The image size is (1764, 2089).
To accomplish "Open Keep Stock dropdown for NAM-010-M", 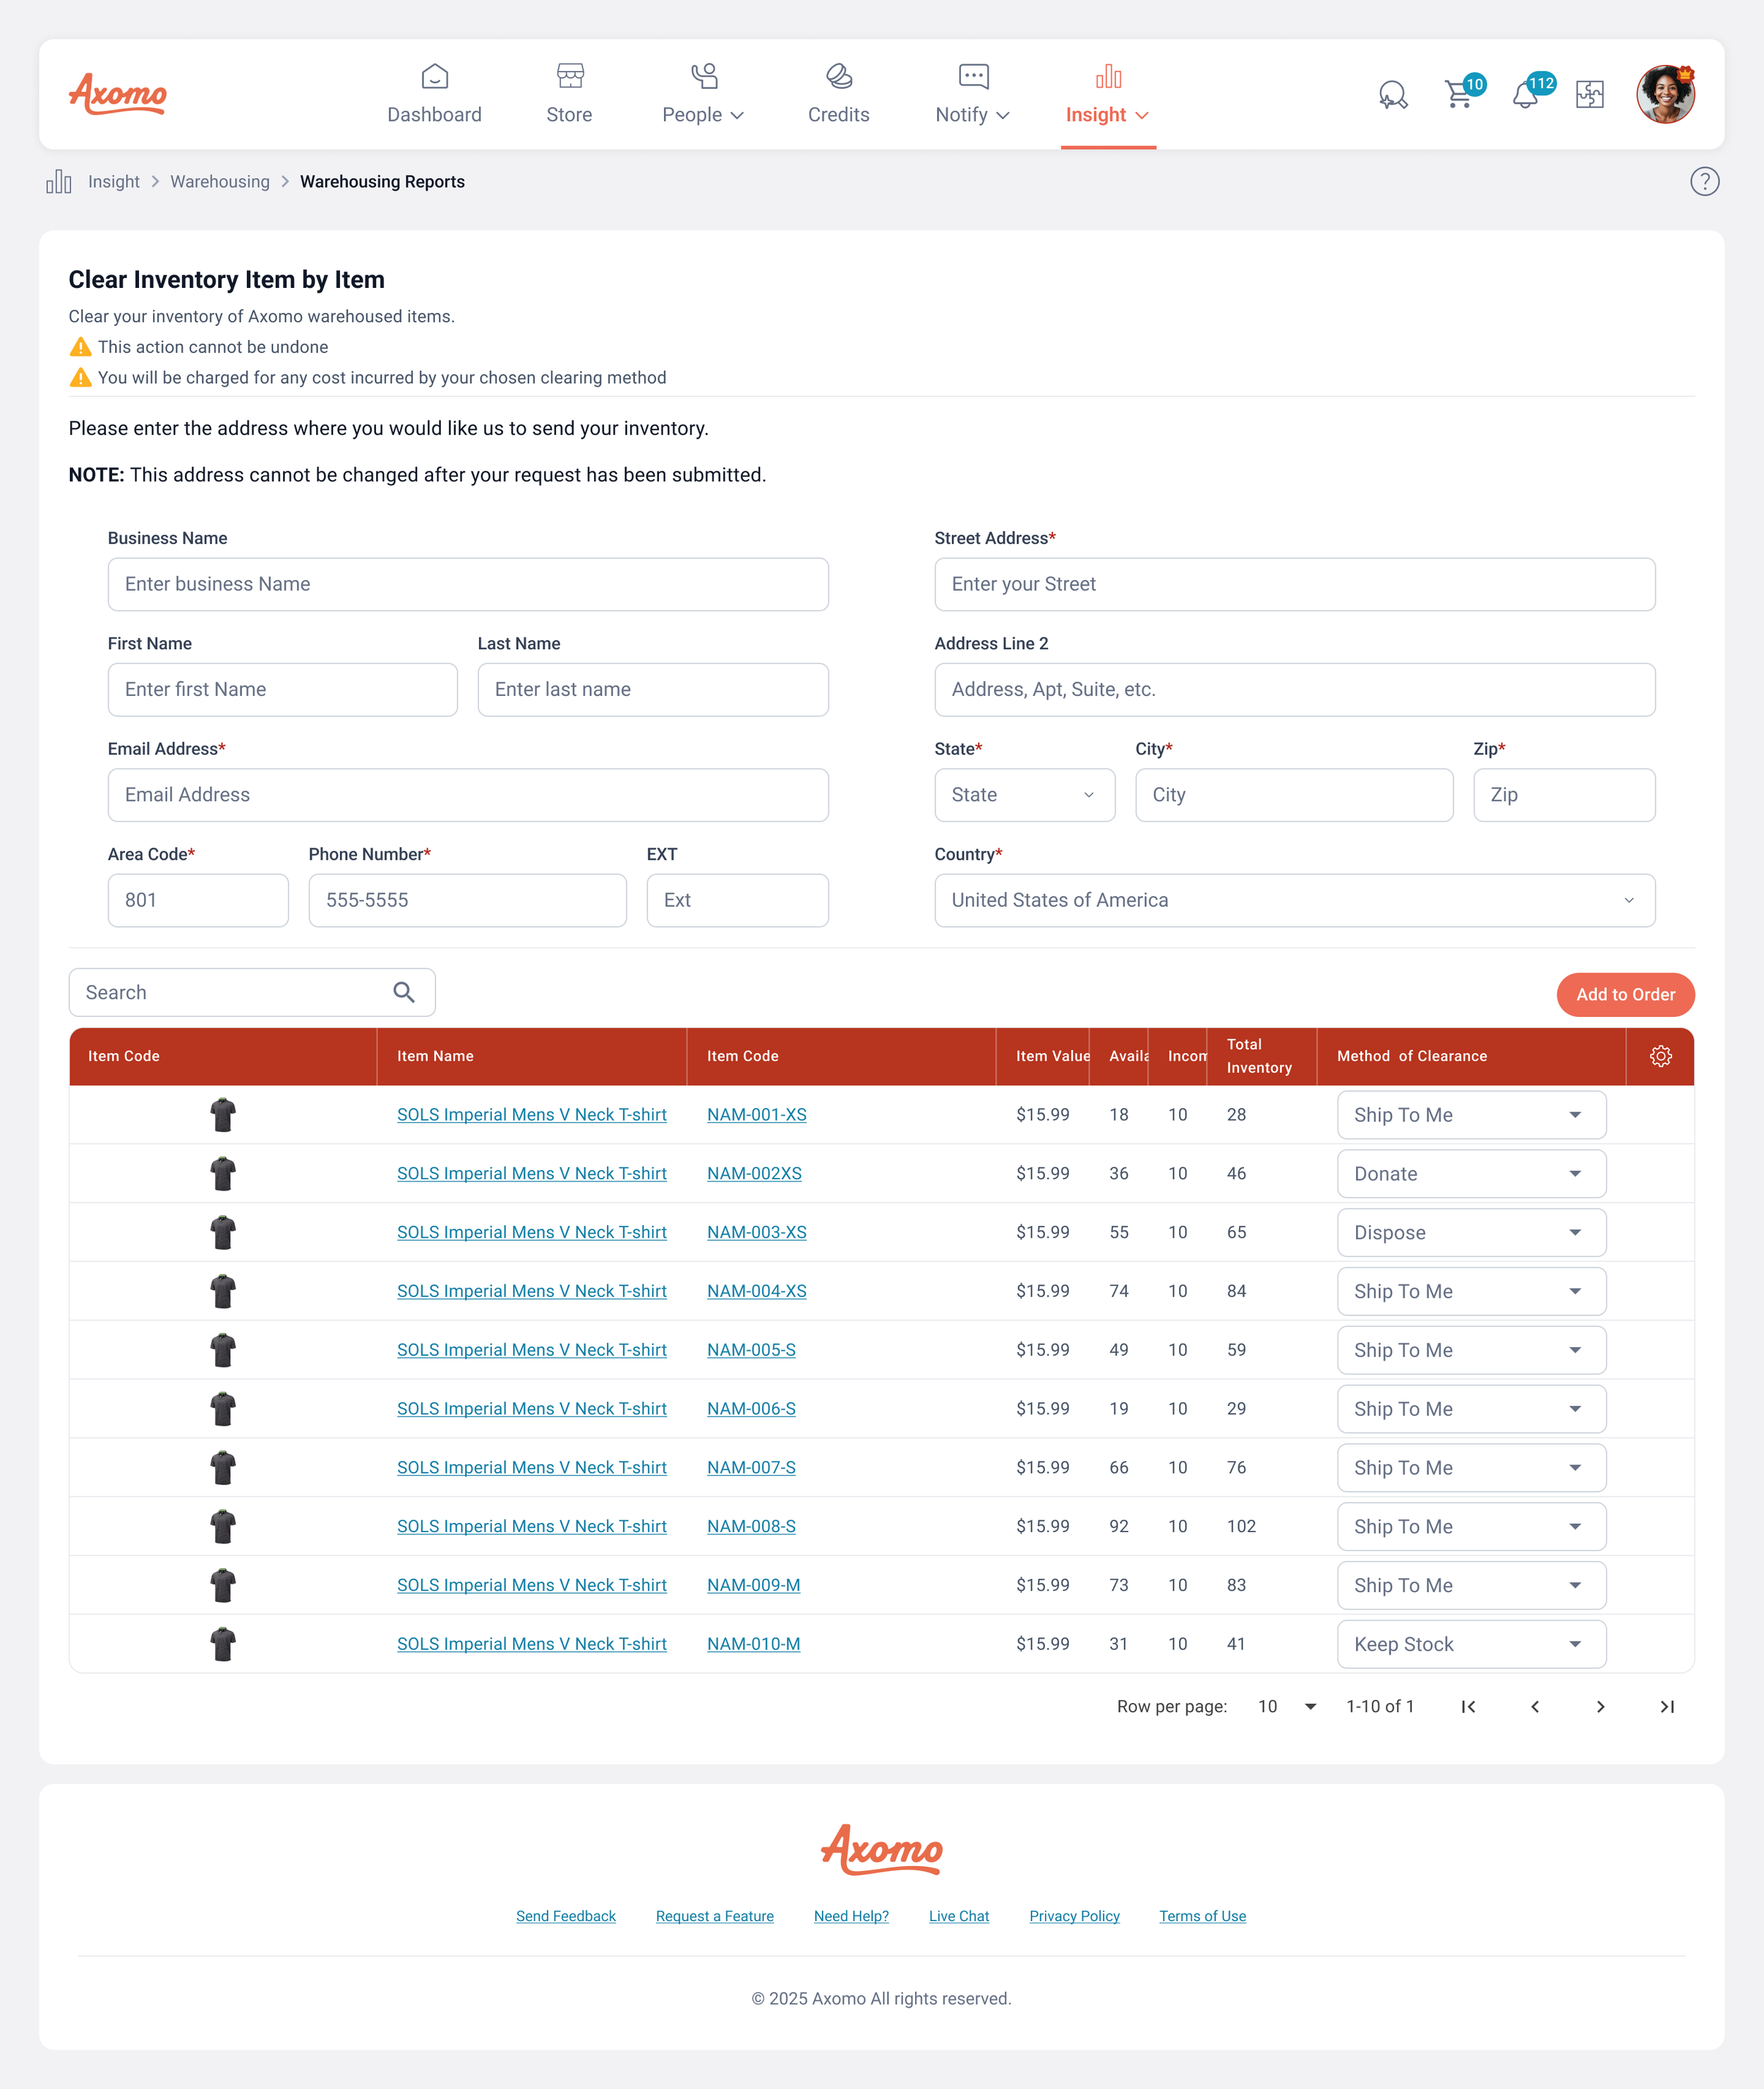I will (1471, 1644).
